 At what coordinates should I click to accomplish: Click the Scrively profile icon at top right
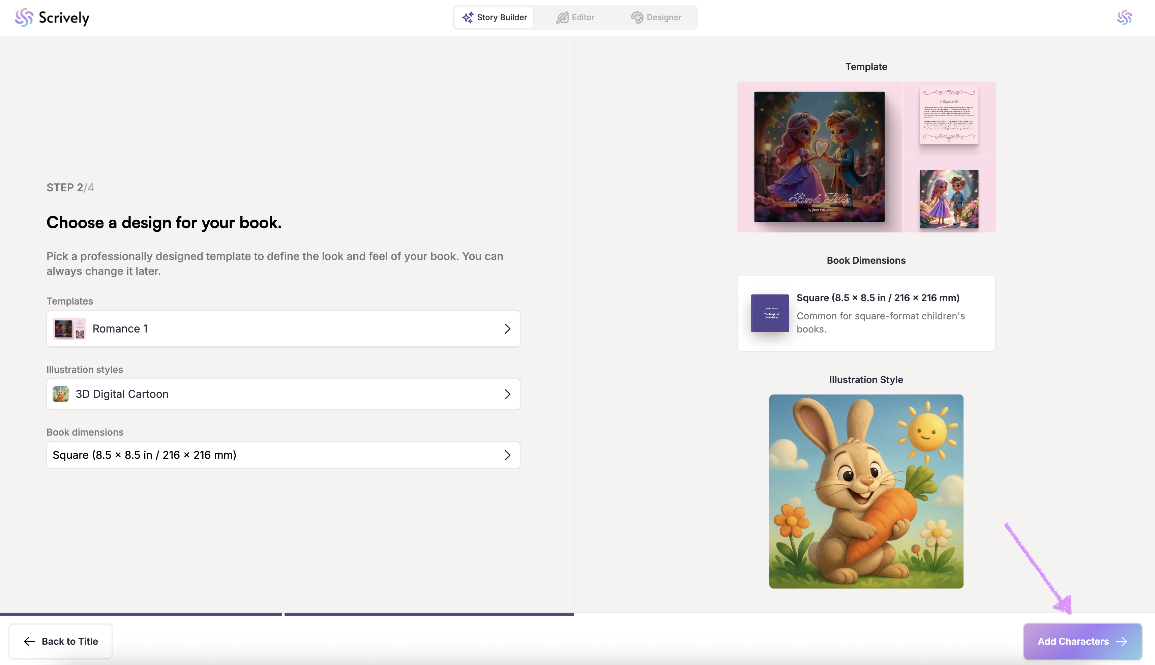(1124, 18)
